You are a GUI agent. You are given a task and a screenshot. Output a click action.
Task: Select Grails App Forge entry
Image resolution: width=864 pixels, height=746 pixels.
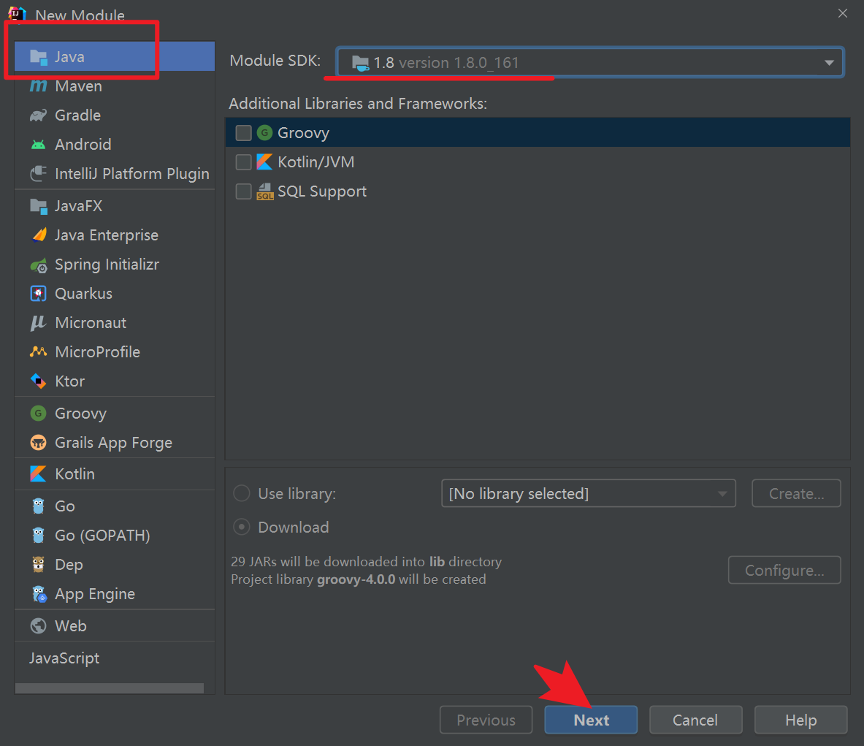(115, 442)
